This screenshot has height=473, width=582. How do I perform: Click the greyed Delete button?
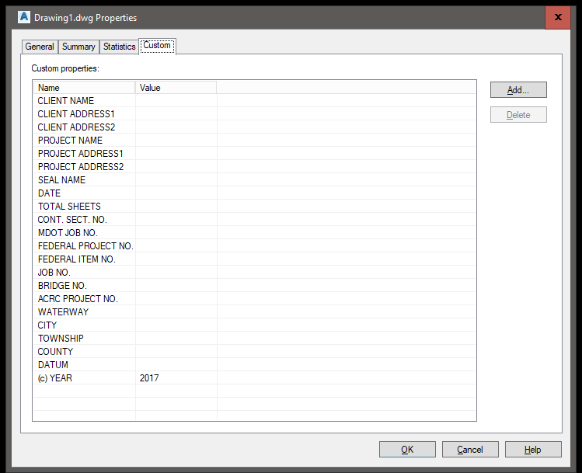pyautogui.click(x=518, y=115)
